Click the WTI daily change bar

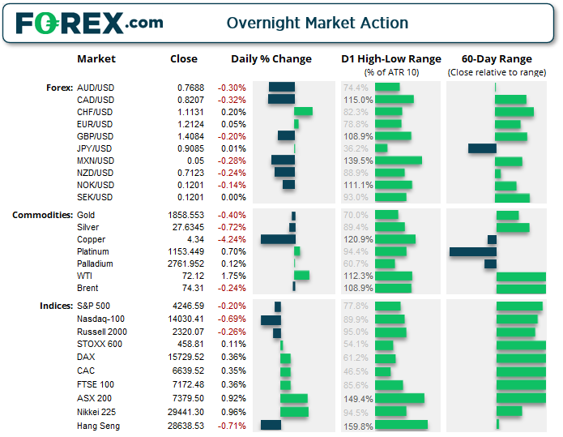pos(301,276)
